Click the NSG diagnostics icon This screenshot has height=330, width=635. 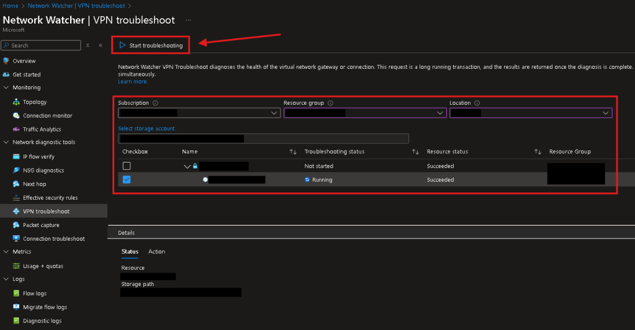pyautogui.click(x=17, y=170)
